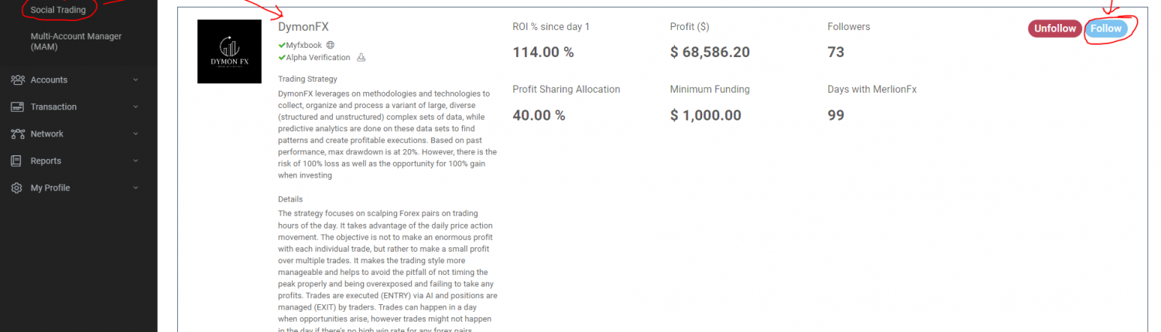This screenshot has width=1161, height=332.
Task: Open the Myfxbook globe link icon
Action: 330,46
